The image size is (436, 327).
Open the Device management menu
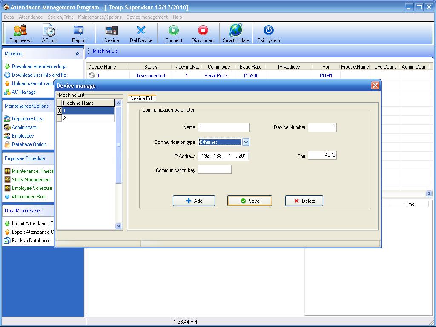[147, 17]
